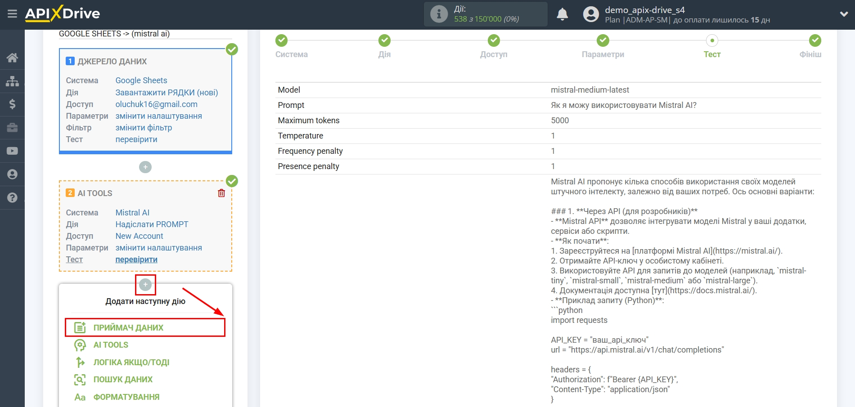Select the Home icon in the sidebar
855x407 pixels.
tap(12, 58)
